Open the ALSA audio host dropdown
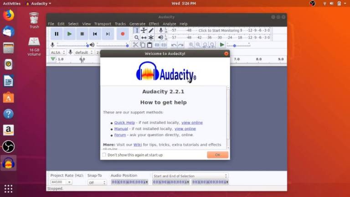Screen dimensions: 350x197 [x=58, y=52]
